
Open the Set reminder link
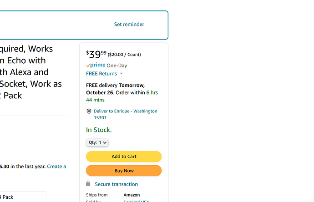point(129,25)
